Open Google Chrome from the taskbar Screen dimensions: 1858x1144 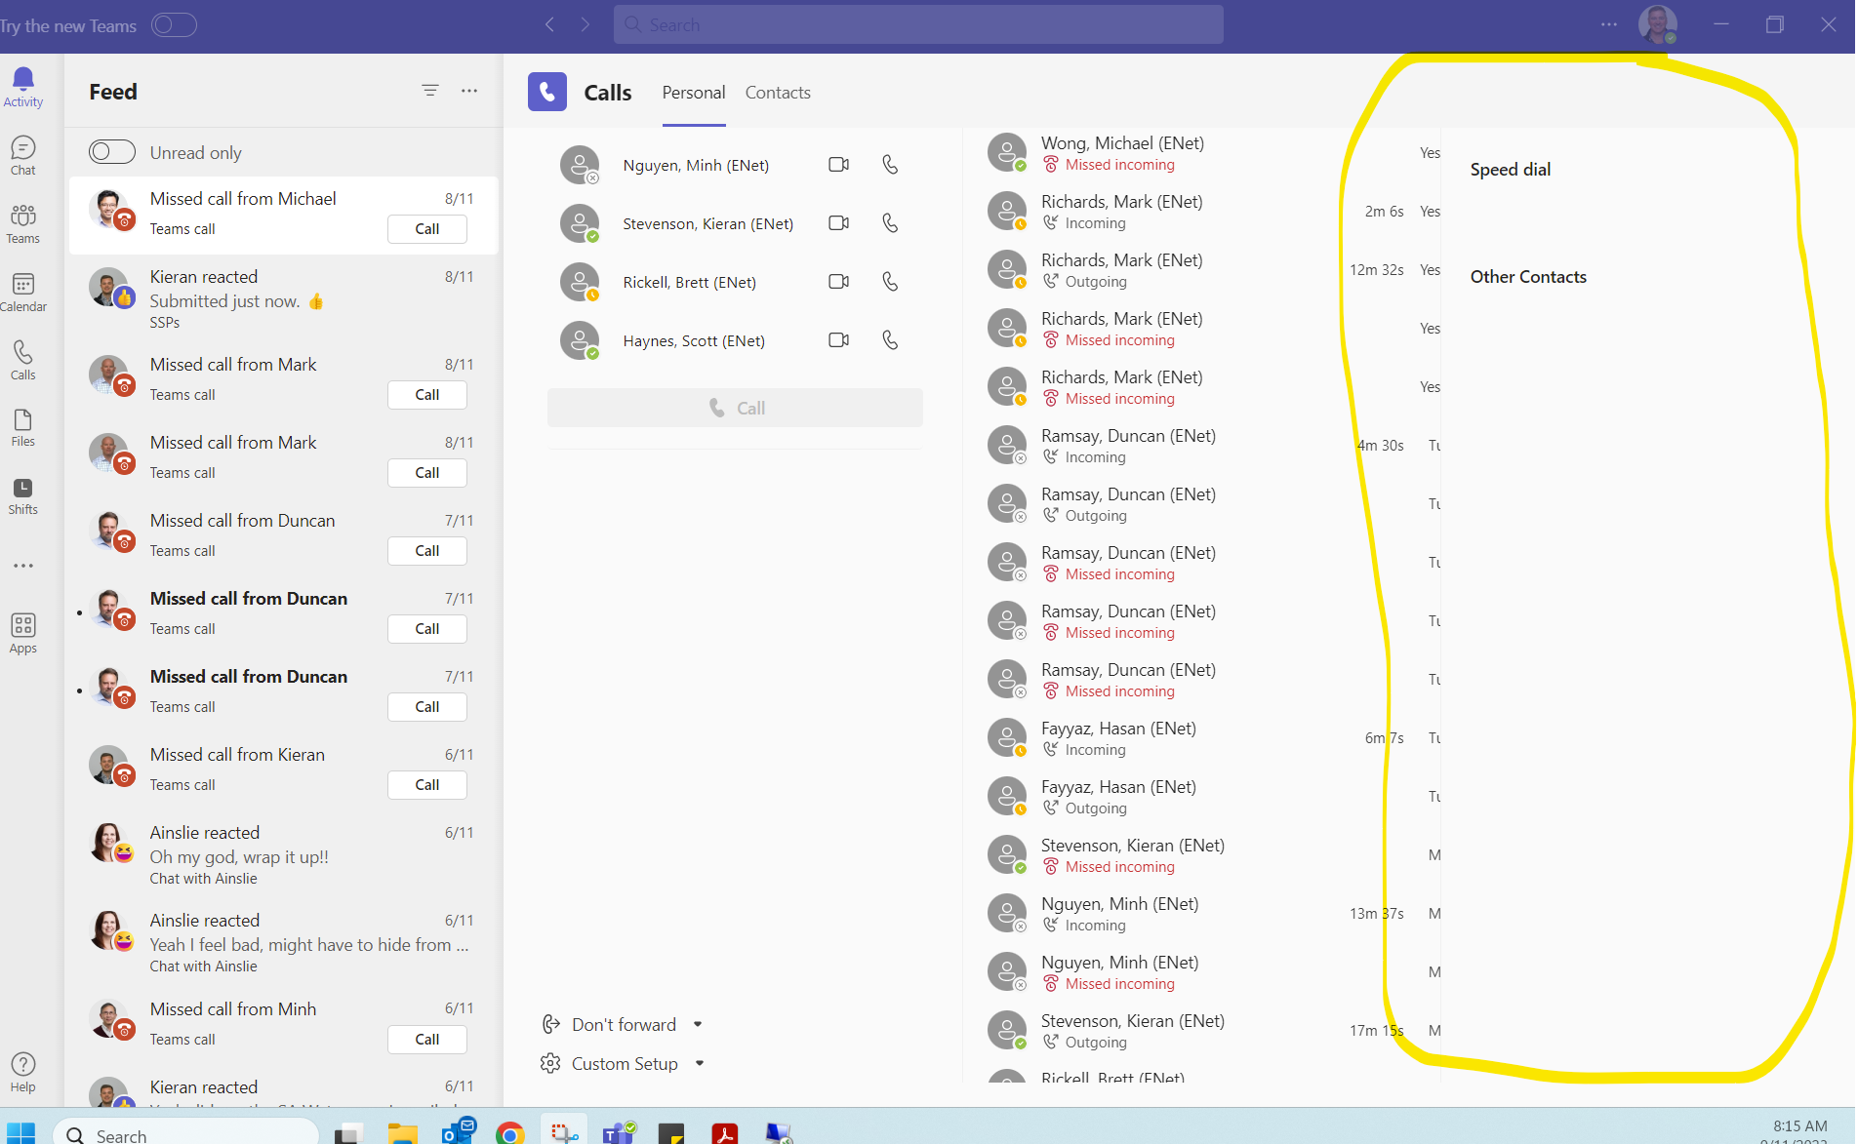tap(509, 1134)
